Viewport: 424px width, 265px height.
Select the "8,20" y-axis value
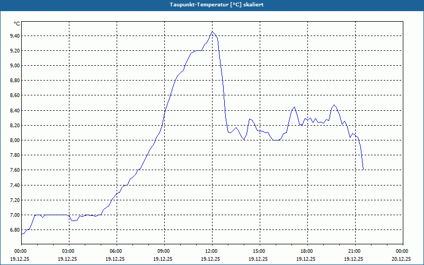pos(15,126)
